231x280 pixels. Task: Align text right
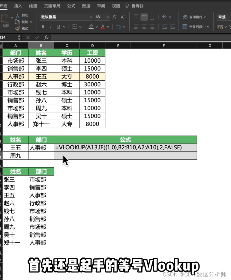tap(152, 27)
